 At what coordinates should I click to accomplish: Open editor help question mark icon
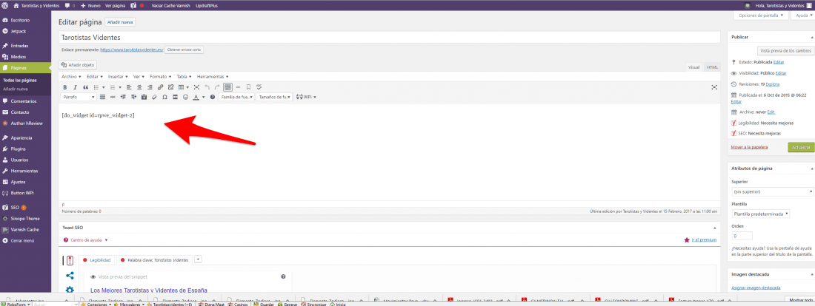212,97
